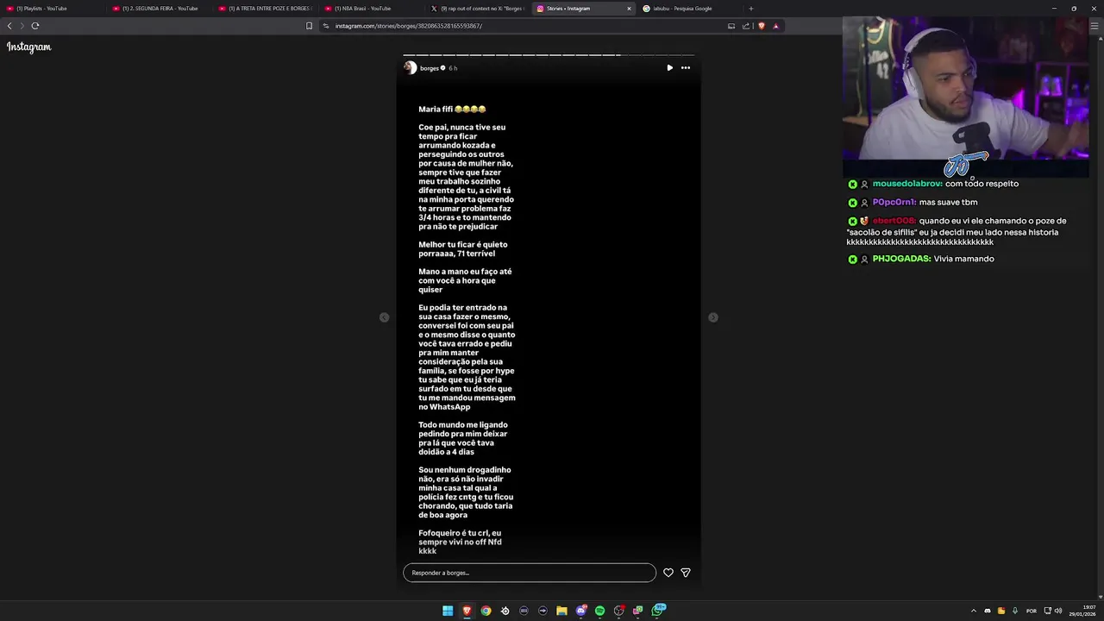Switch to 'A TRETA ENTRE POZE E BORGES' tab
This screenshot has width=1104, height=621.
[264, 9]
